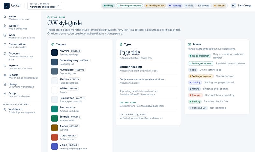Click the price.quantity_break identifier chip

133,114
